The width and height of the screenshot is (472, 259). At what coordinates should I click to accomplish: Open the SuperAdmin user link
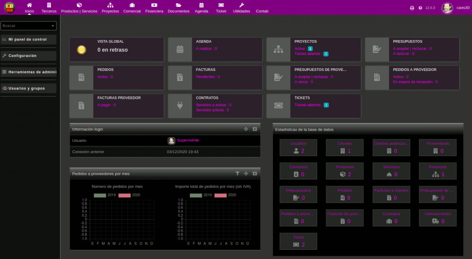(x=188, y=140)
